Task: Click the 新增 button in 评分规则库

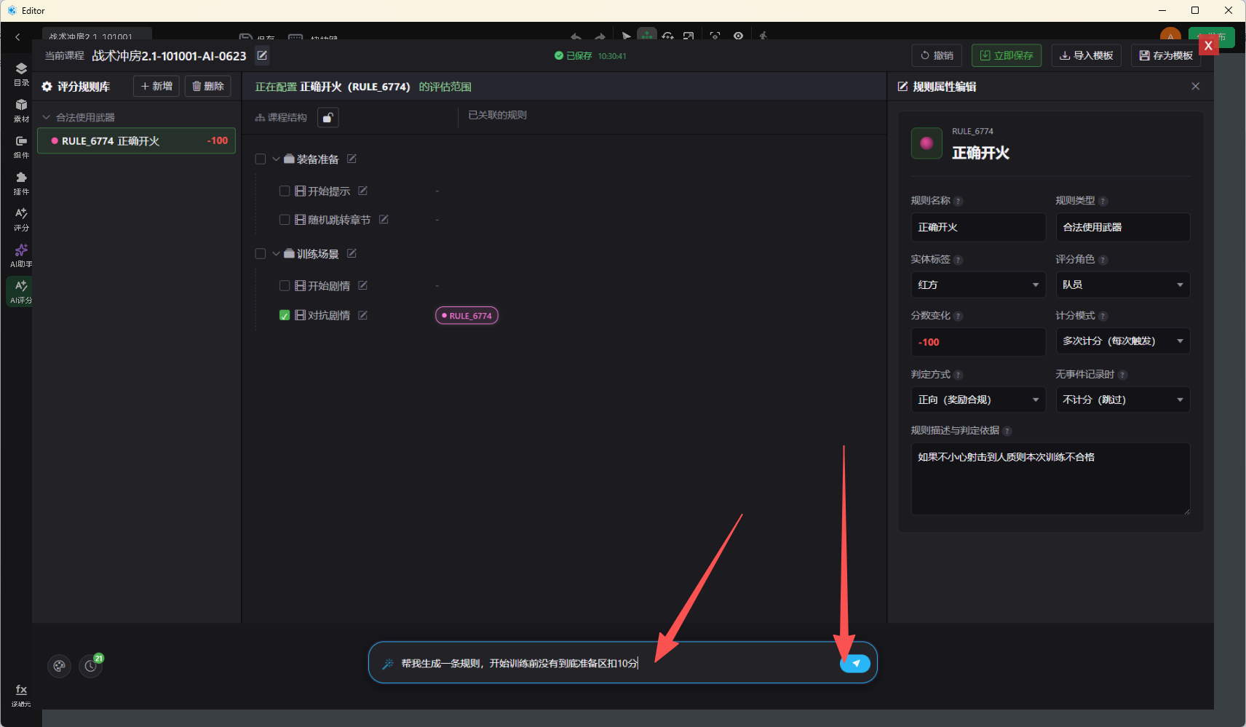Action: [156, 86]
